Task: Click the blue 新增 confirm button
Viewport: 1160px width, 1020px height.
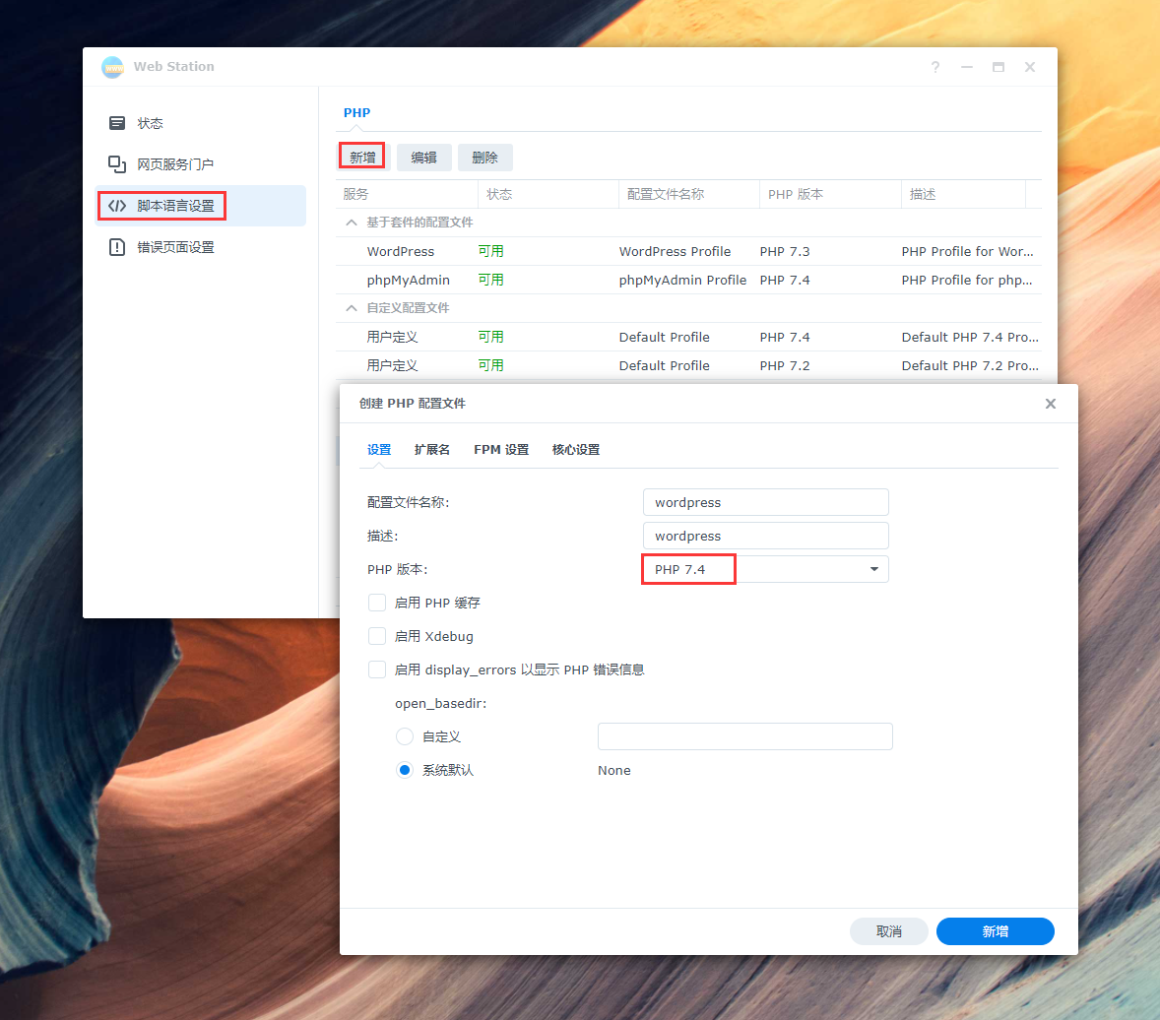Action: click(995, 931)
